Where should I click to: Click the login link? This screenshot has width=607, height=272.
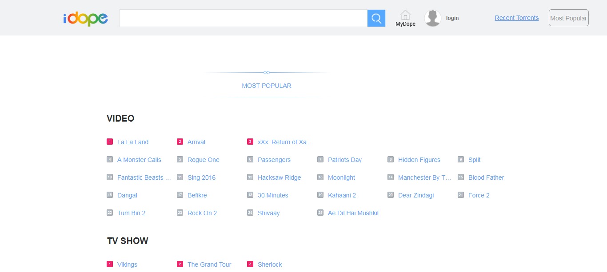click(x=452, y=18)
